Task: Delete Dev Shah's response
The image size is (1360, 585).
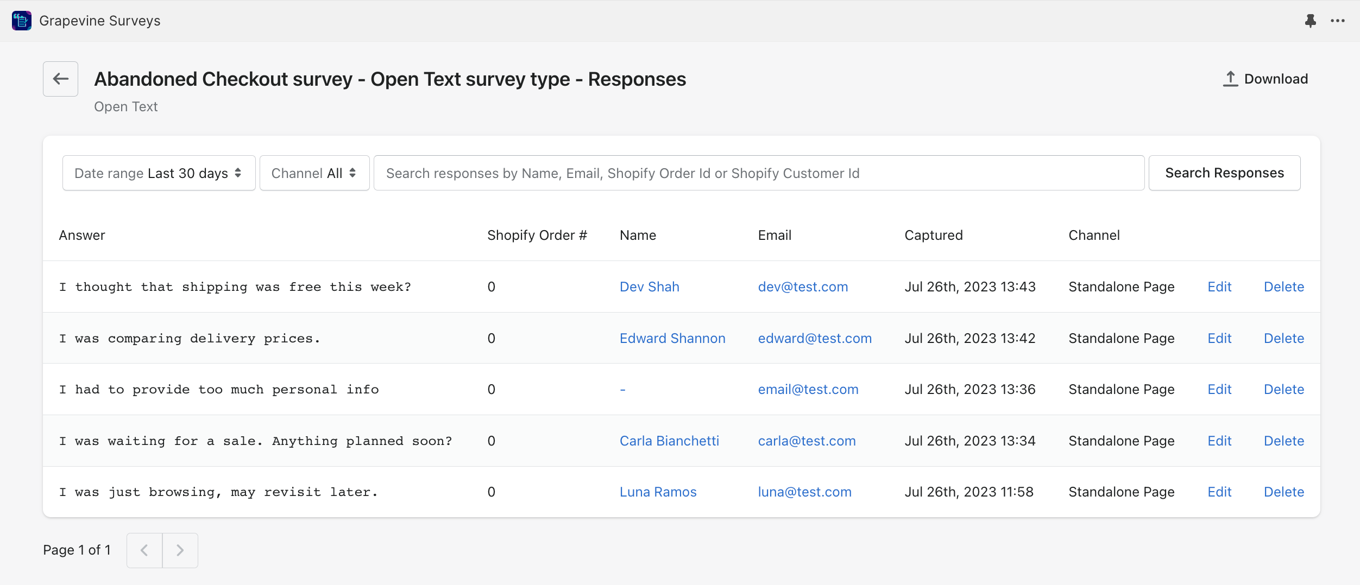Action: click(1284, 287)
